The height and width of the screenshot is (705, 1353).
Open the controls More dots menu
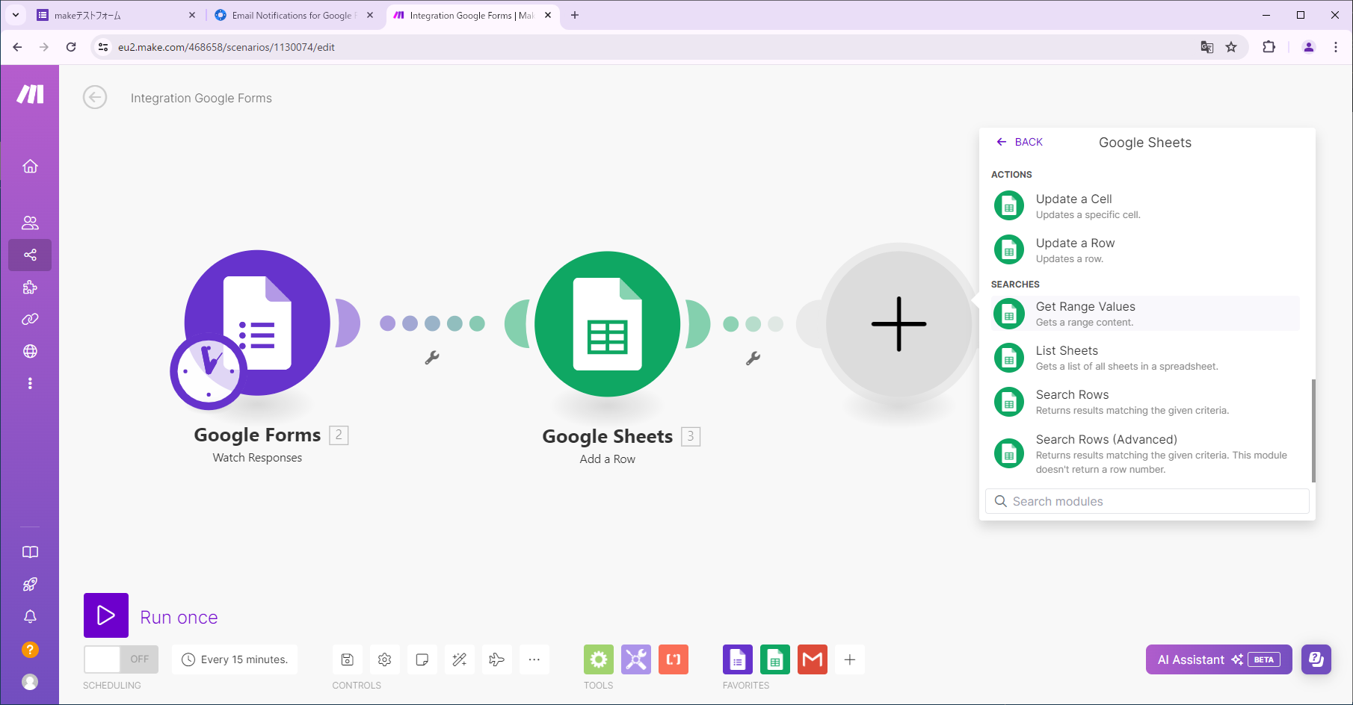tap(534, 659)
